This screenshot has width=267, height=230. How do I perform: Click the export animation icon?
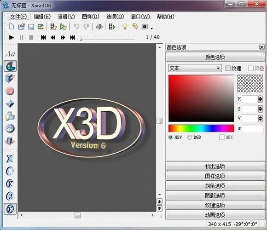point(53,27)
